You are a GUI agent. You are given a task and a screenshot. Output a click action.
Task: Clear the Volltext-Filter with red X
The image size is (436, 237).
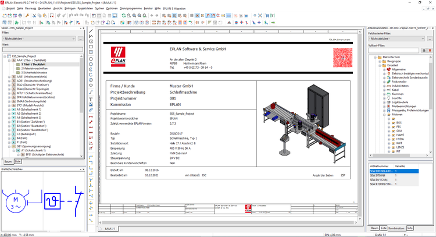point(428,50)
